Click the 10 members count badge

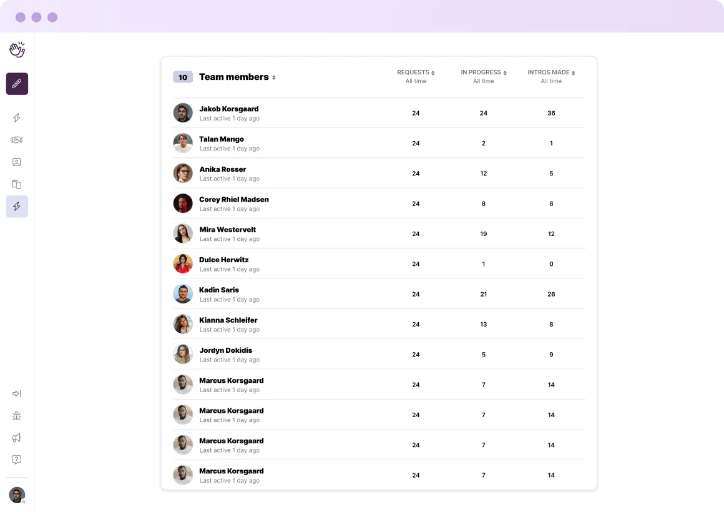tap(183, 77)
